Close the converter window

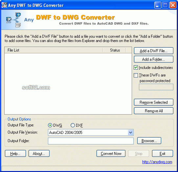point(173,5)
